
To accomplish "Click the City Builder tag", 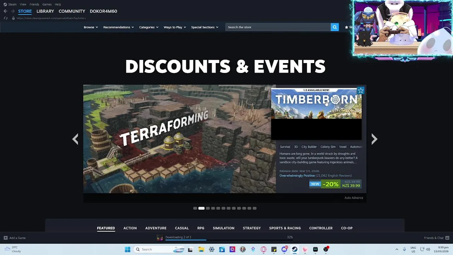I will pos(309,147).
